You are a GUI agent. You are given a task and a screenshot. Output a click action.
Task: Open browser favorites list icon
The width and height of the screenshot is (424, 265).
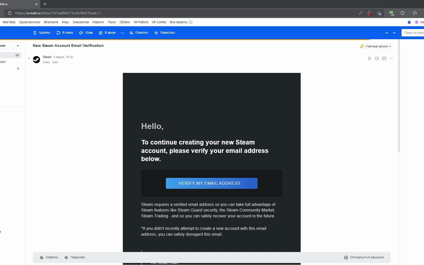coord(415,13)
